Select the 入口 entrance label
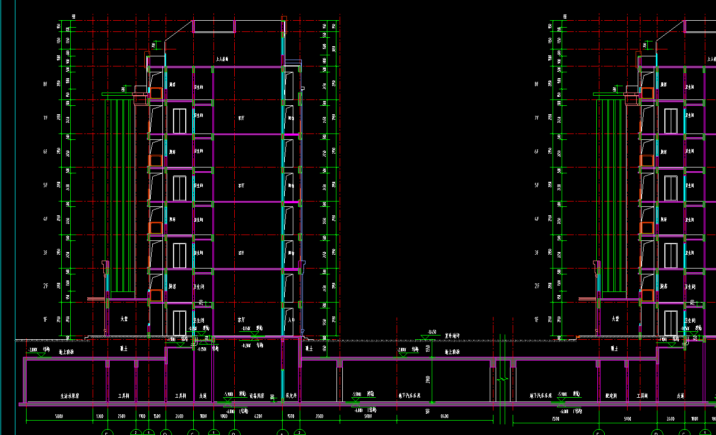This screenshot has width=716, height=435. pos(291,320)
